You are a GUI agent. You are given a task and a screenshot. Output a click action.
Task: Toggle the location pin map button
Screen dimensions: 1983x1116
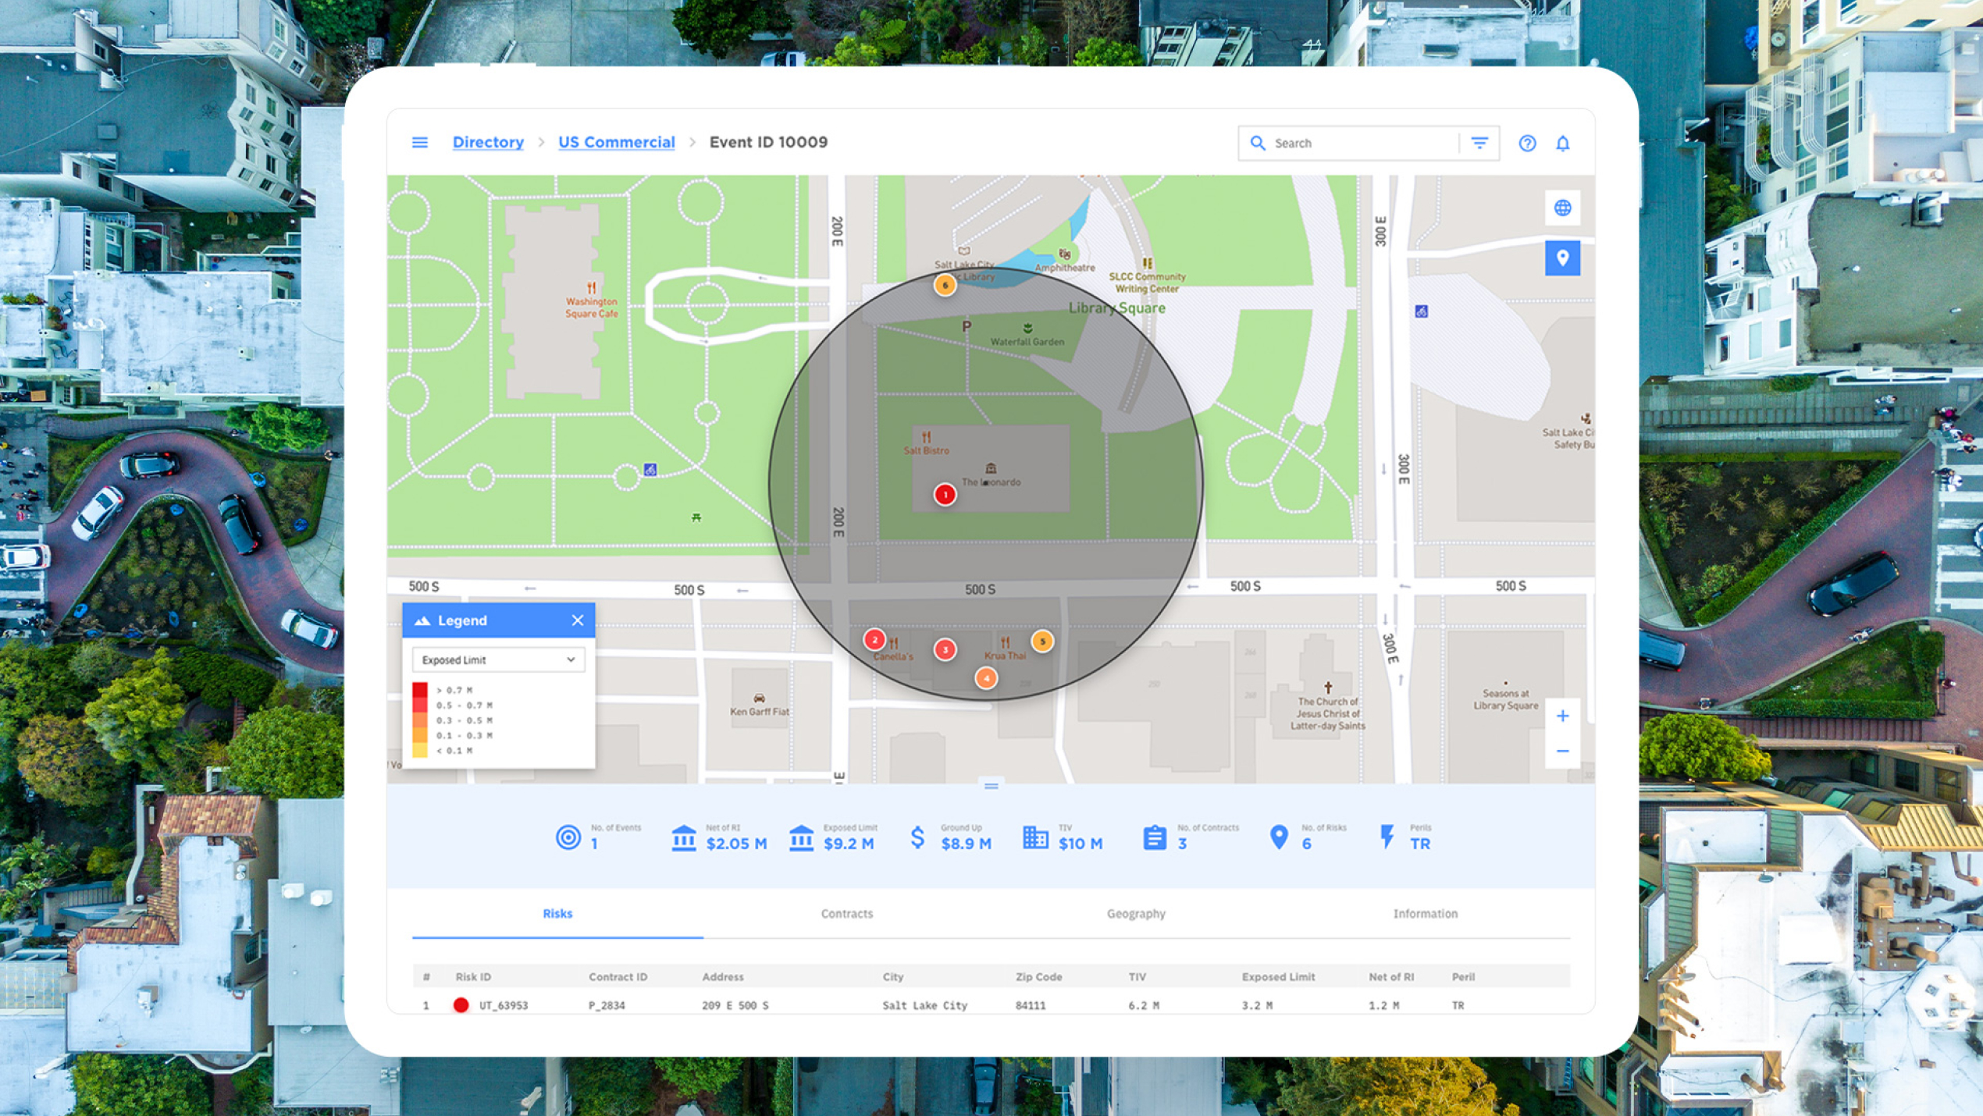[x=1562, y=258]
